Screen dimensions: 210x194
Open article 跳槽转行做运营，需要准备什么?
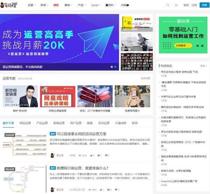(83, 168)
